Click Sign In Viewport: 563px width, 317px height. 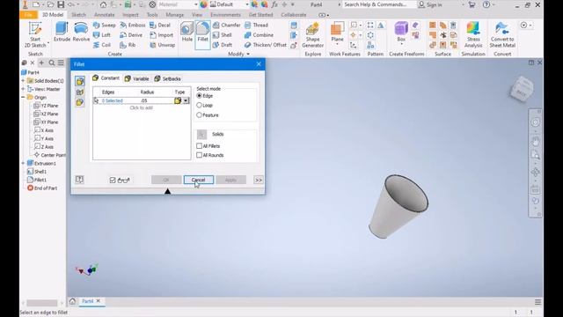(x=430, y=4)
